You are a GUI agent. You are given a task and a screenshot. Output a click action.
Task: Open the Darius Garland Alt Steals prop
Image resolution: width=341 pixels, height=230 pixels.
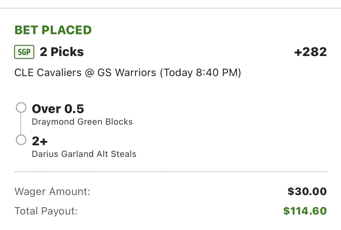84,154
